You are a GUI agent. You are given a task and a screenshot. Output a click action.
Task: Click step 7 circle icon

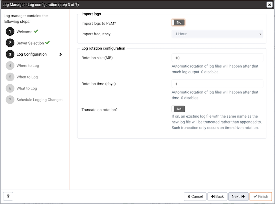(10, 100)
